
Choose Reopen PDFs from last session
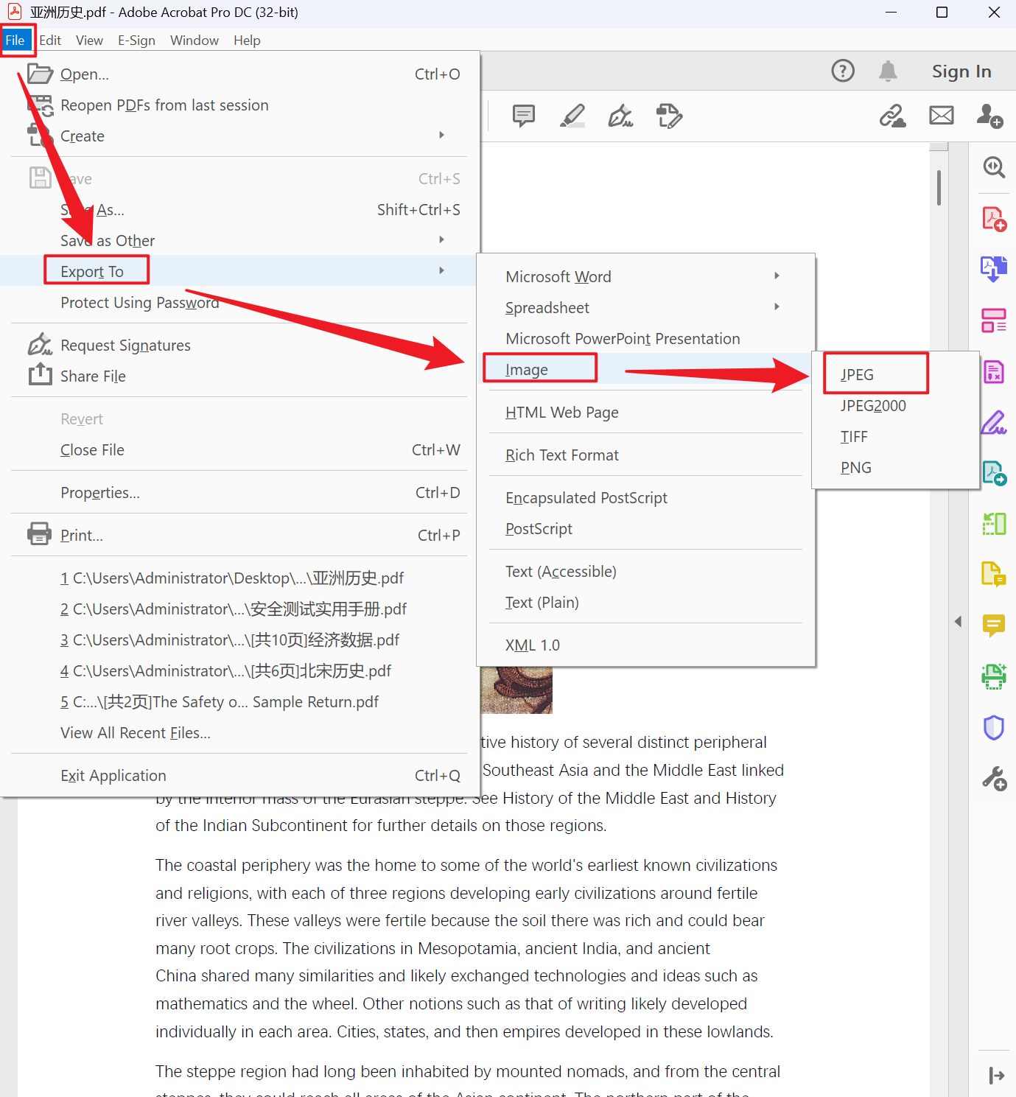[239, 105]
